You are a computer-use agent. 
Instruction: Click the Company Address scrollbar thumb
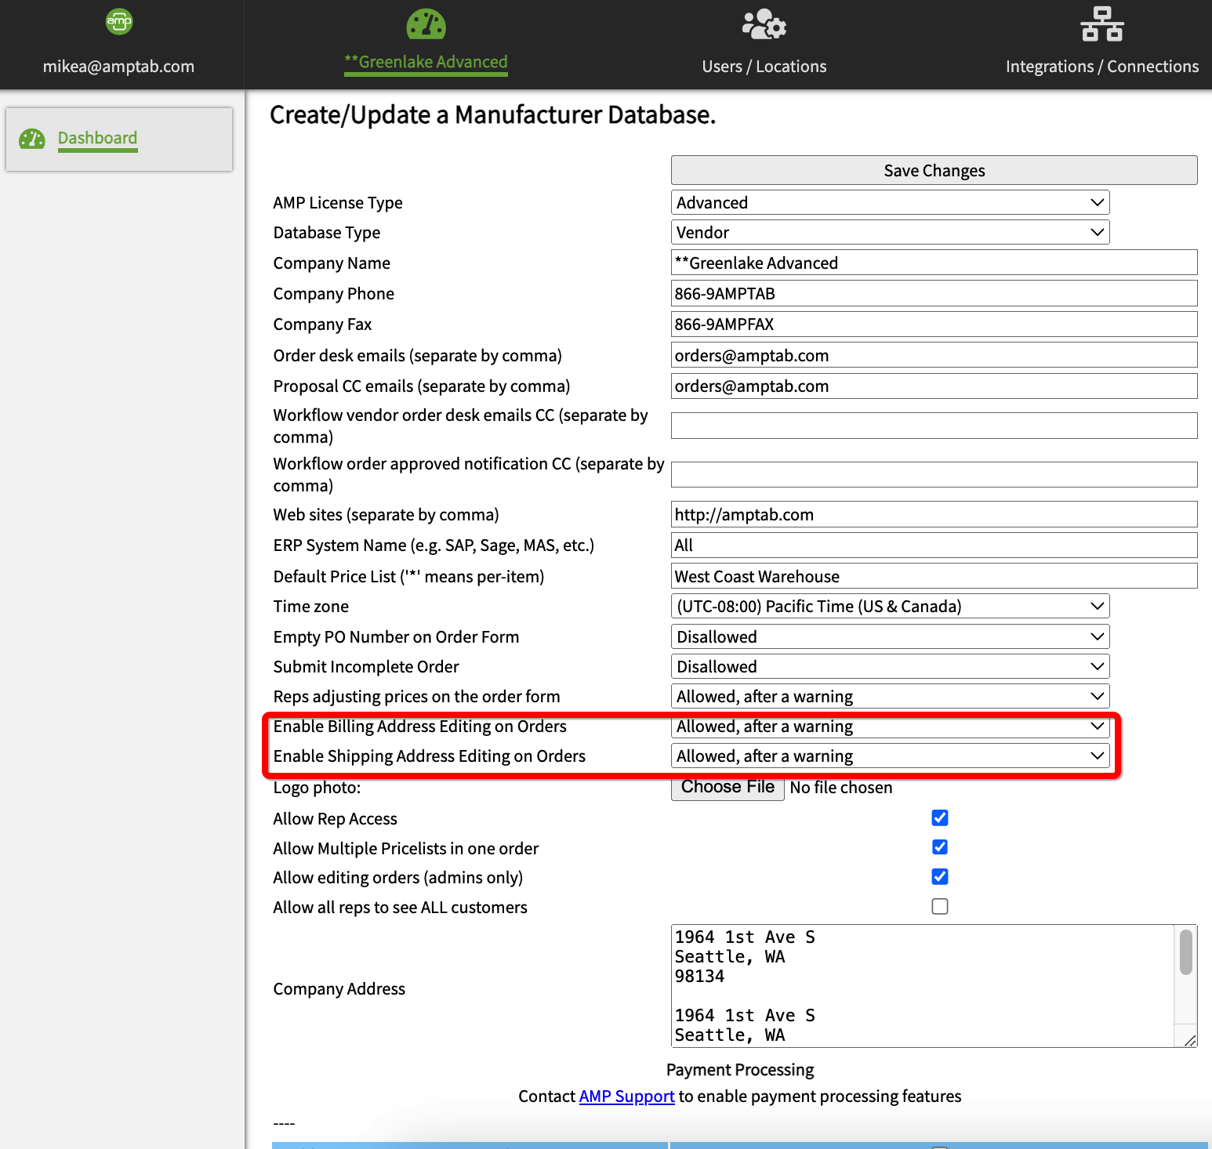[x=1186, y=951]
